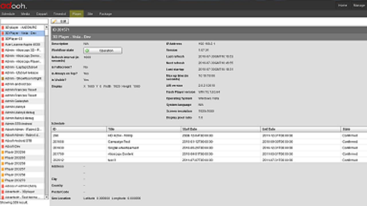367x206 pixels.
Task: Select the 3Dplayer - AADON PC list entry
Action: [23, 27]
